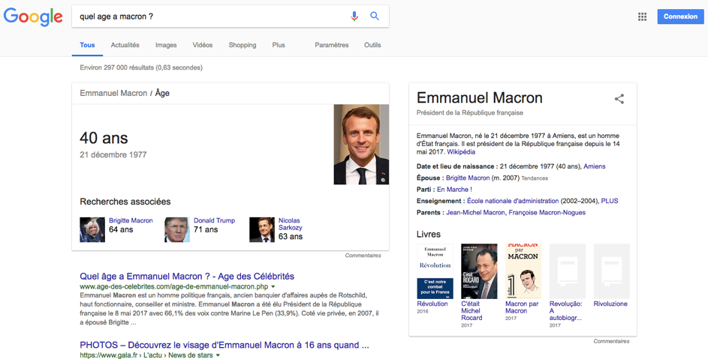Click Revolução book placeholder cover

(568, 271)
